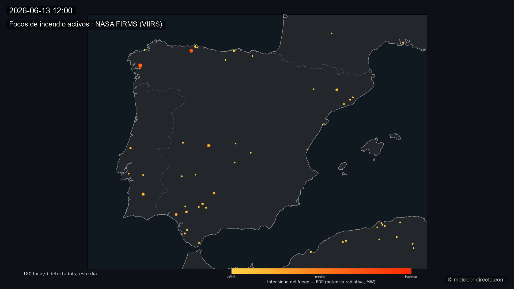Click the Mallorca island outline
The width and height of the screenshot is (514, 289).
point(372,147)
